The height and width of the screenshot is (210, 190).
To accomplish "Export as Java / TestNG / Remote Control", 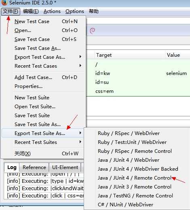I will point(137,196).
